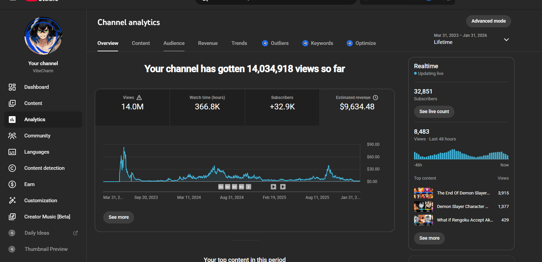Click the 14,034,918 views headline text

pos(244,69)
